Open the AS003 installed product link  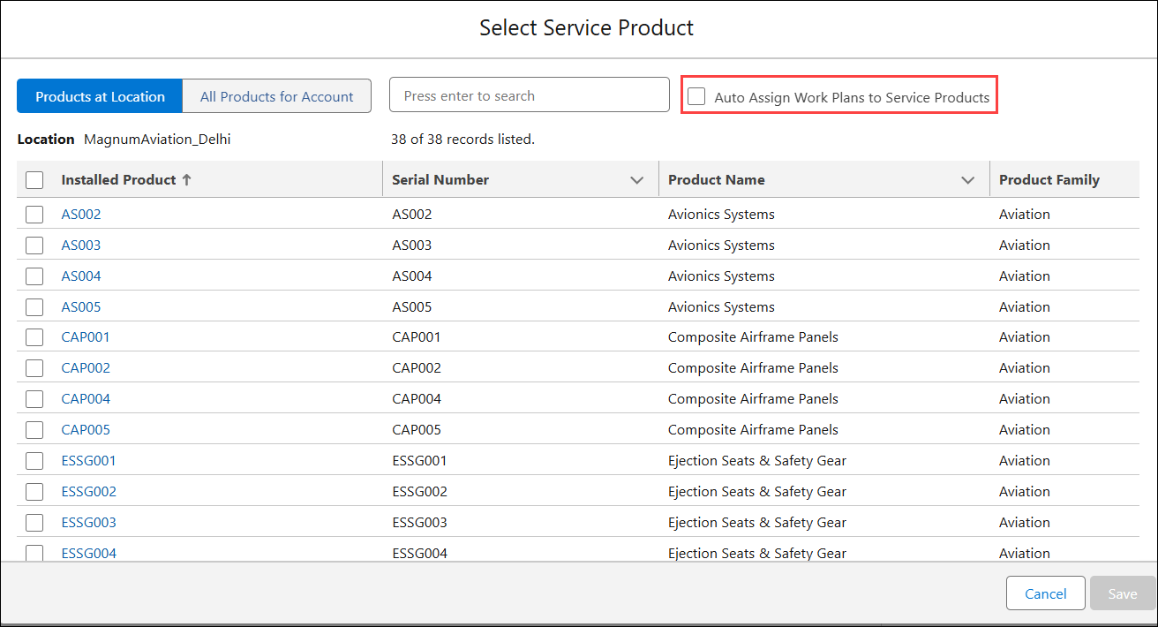(81, 245)
